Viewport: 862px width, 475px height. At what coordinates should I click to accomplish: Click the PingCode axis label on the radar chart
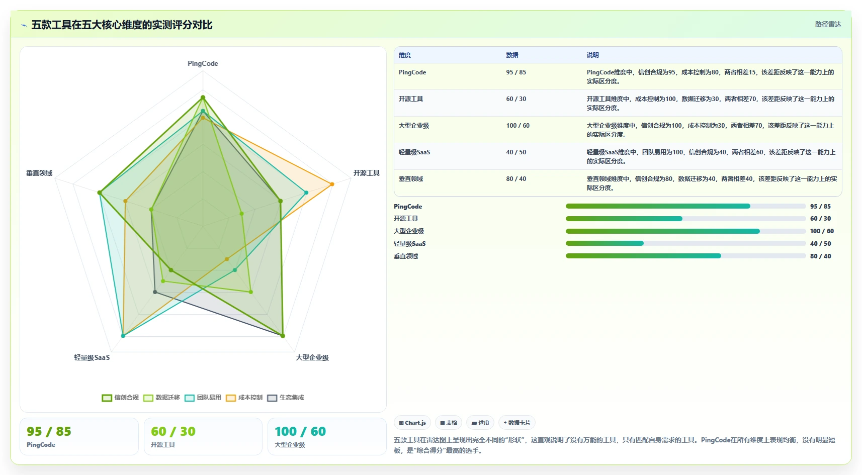click(x=203, y=63)
